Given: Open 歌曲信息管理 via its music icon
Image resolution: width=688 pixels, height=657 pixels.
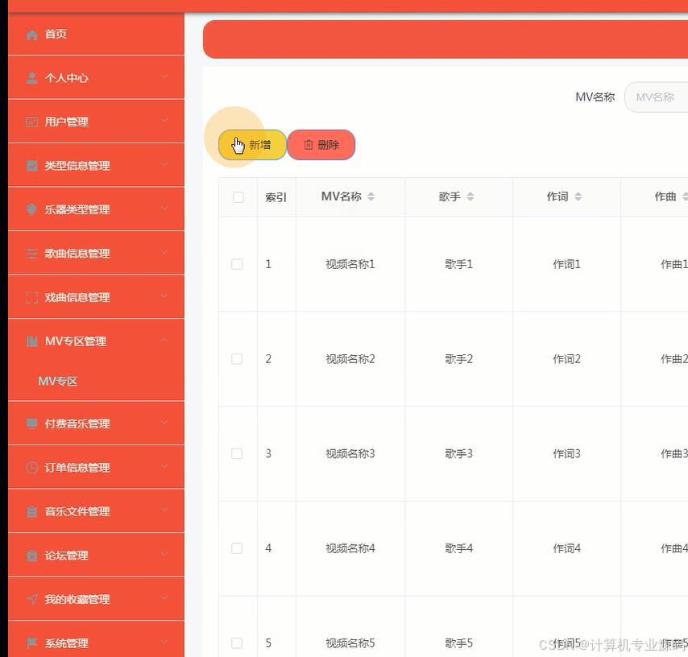Looking at the screenshot, I should tap(31, 253).
